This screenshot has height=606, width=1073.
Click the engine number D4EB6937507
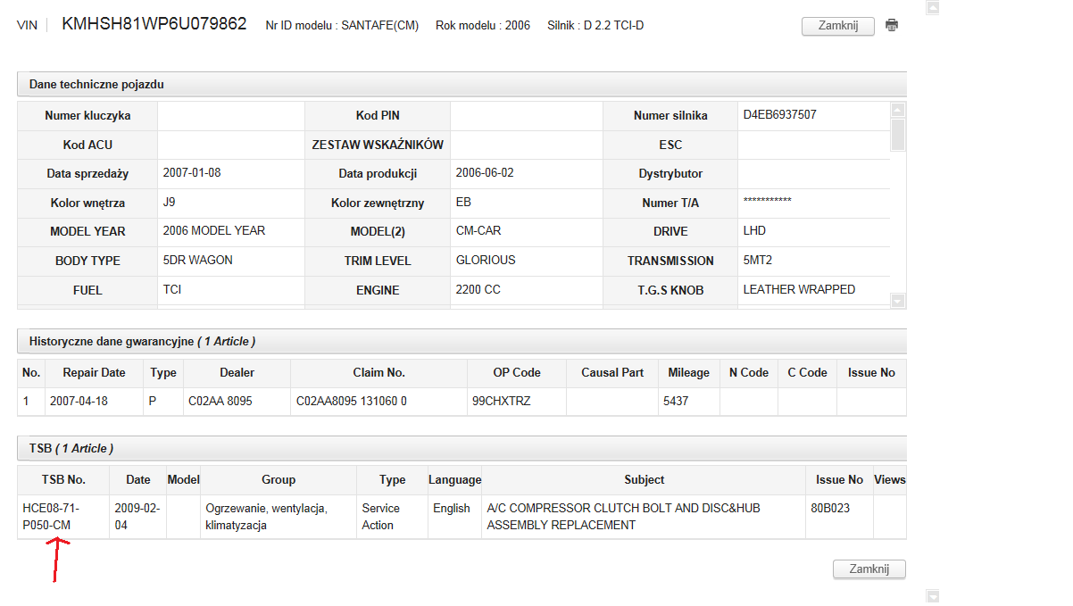[x=779, y=114]
